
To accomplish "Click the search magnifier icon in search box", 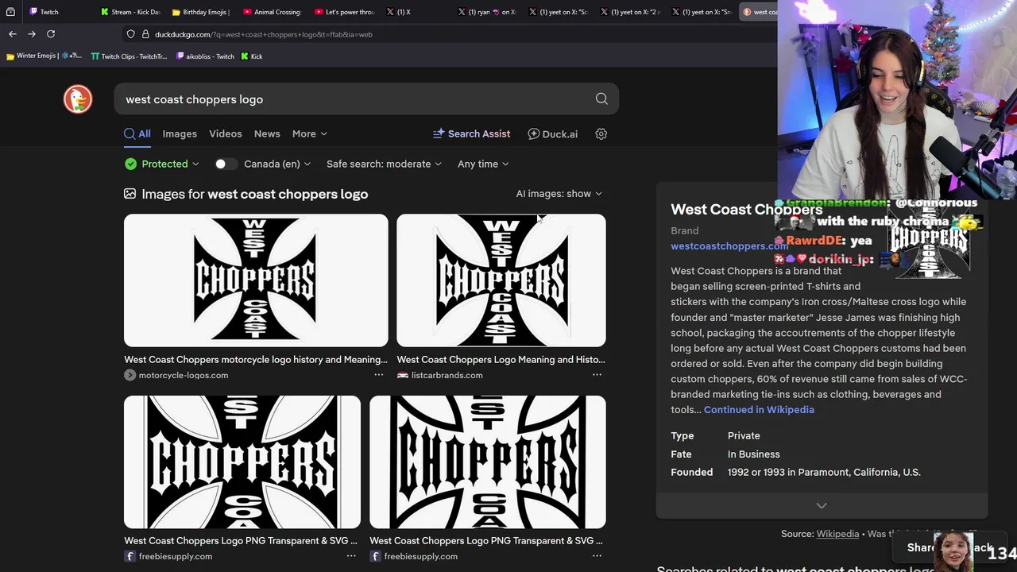I will click(601, 99).
